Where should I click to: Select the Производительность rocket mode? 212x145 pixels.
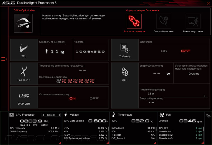(134, 21)
